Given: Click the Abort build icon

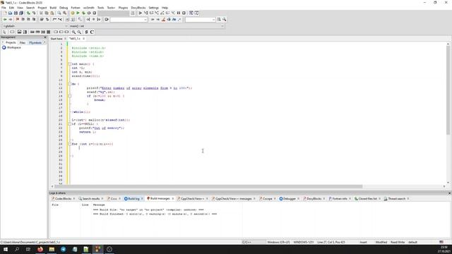Looking at the screenshot, I should [x=95, y=13].
